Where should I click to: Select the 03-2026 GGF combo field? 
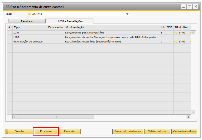click(x=81, y=14)
